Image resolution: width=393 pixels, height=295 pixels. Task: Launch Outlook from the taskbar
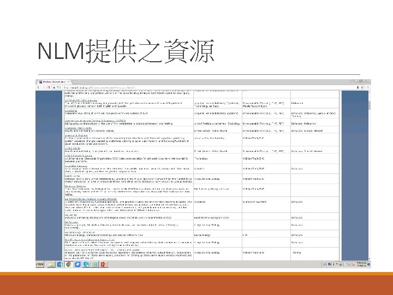(x=60, y=264)
